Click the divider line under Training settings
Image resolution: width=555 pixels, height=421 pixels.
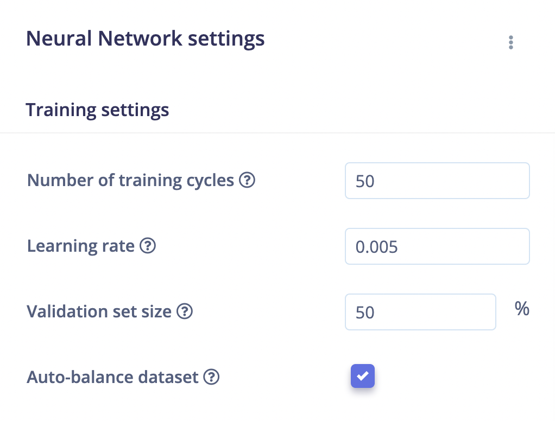(x=277, y=133)
